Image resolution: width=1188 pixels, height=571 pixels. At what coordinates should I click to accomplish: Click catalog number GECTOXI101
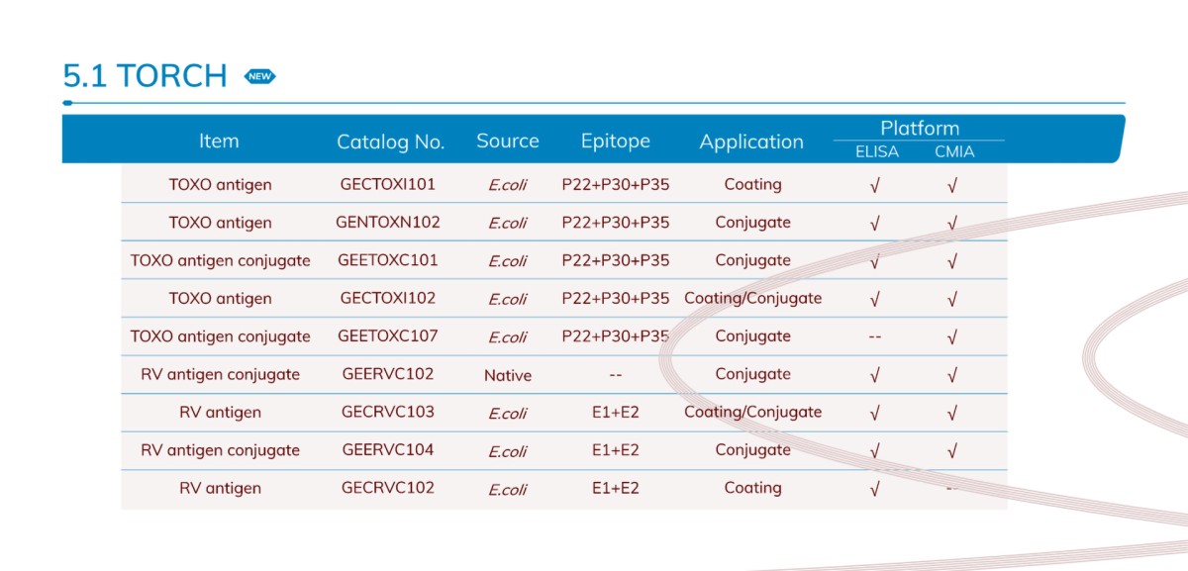pyautogui.click(x=387, y=184)
